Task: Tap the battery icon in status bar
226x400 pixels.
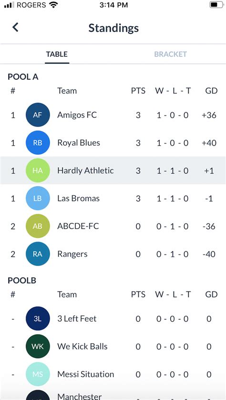Action: coord(216,5)
